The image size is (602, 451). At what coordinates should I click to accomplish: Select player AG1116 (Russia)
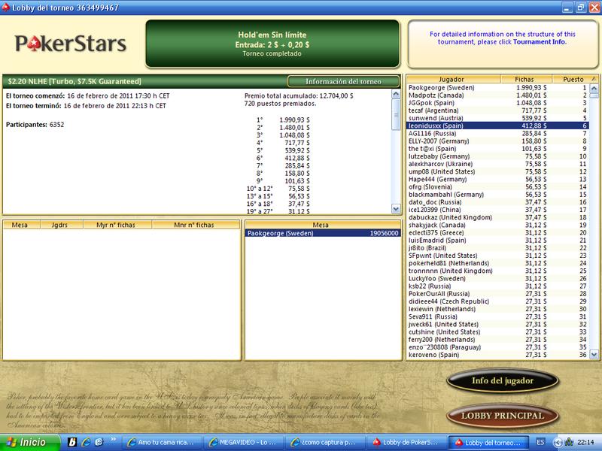pyautogui.click(x=497, y=134)
